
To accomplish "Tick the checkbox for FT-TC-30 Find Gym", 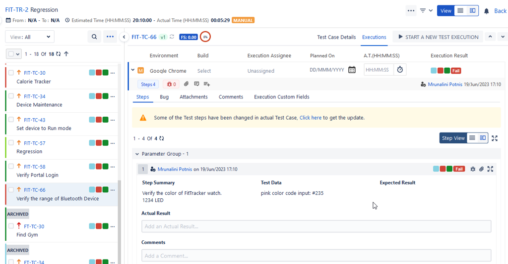I will click(11, 226).
